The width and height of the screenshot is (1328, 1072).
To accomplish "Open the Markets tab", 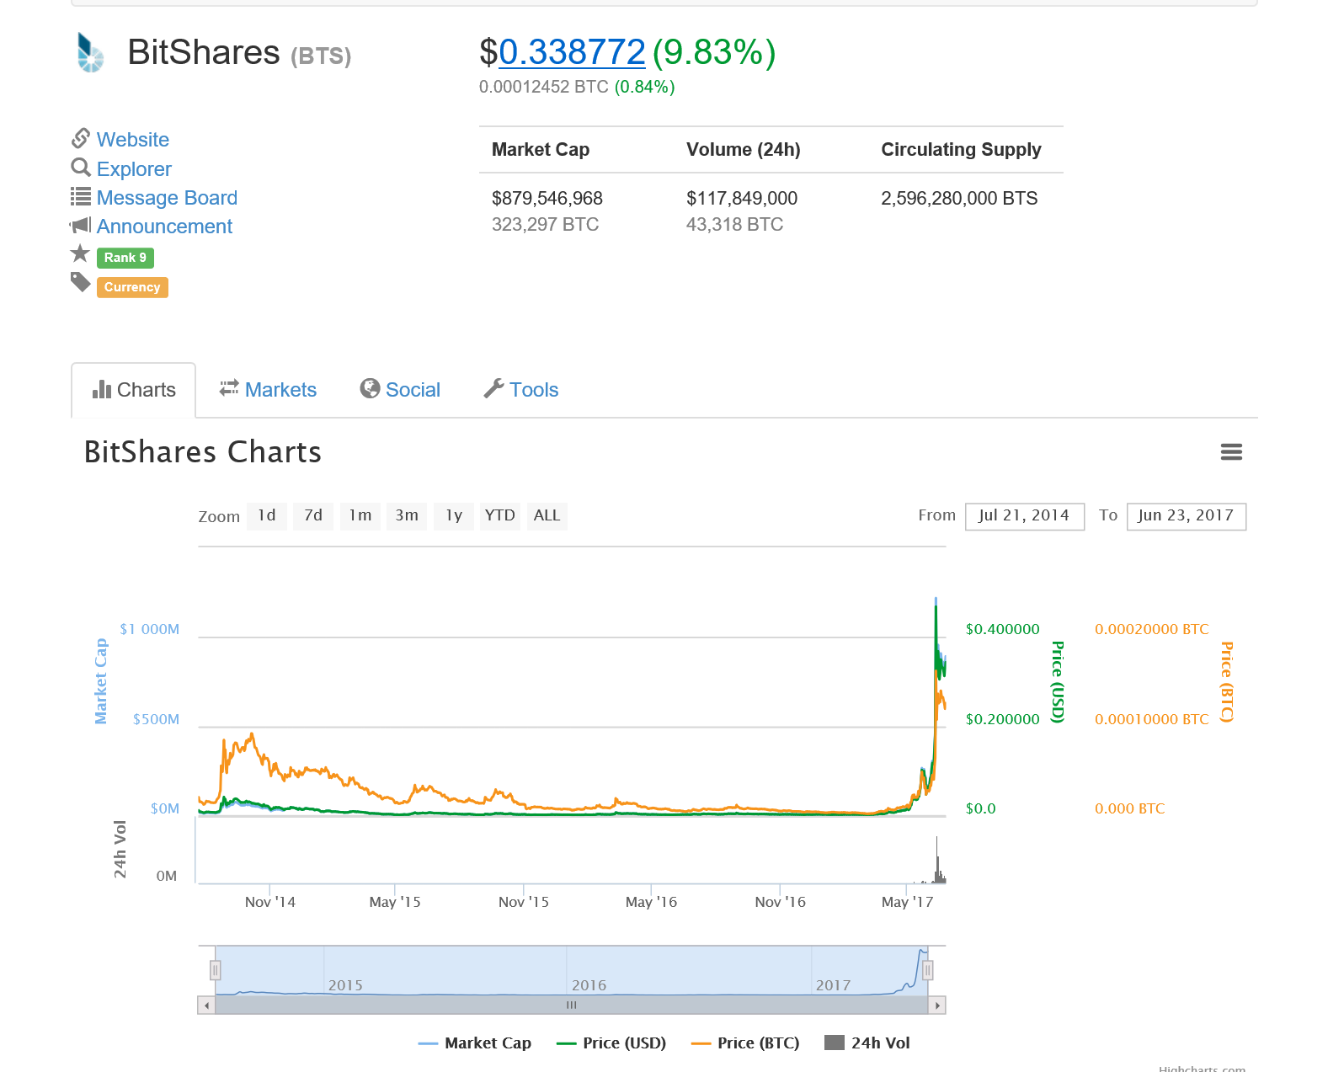I will 269,390.
